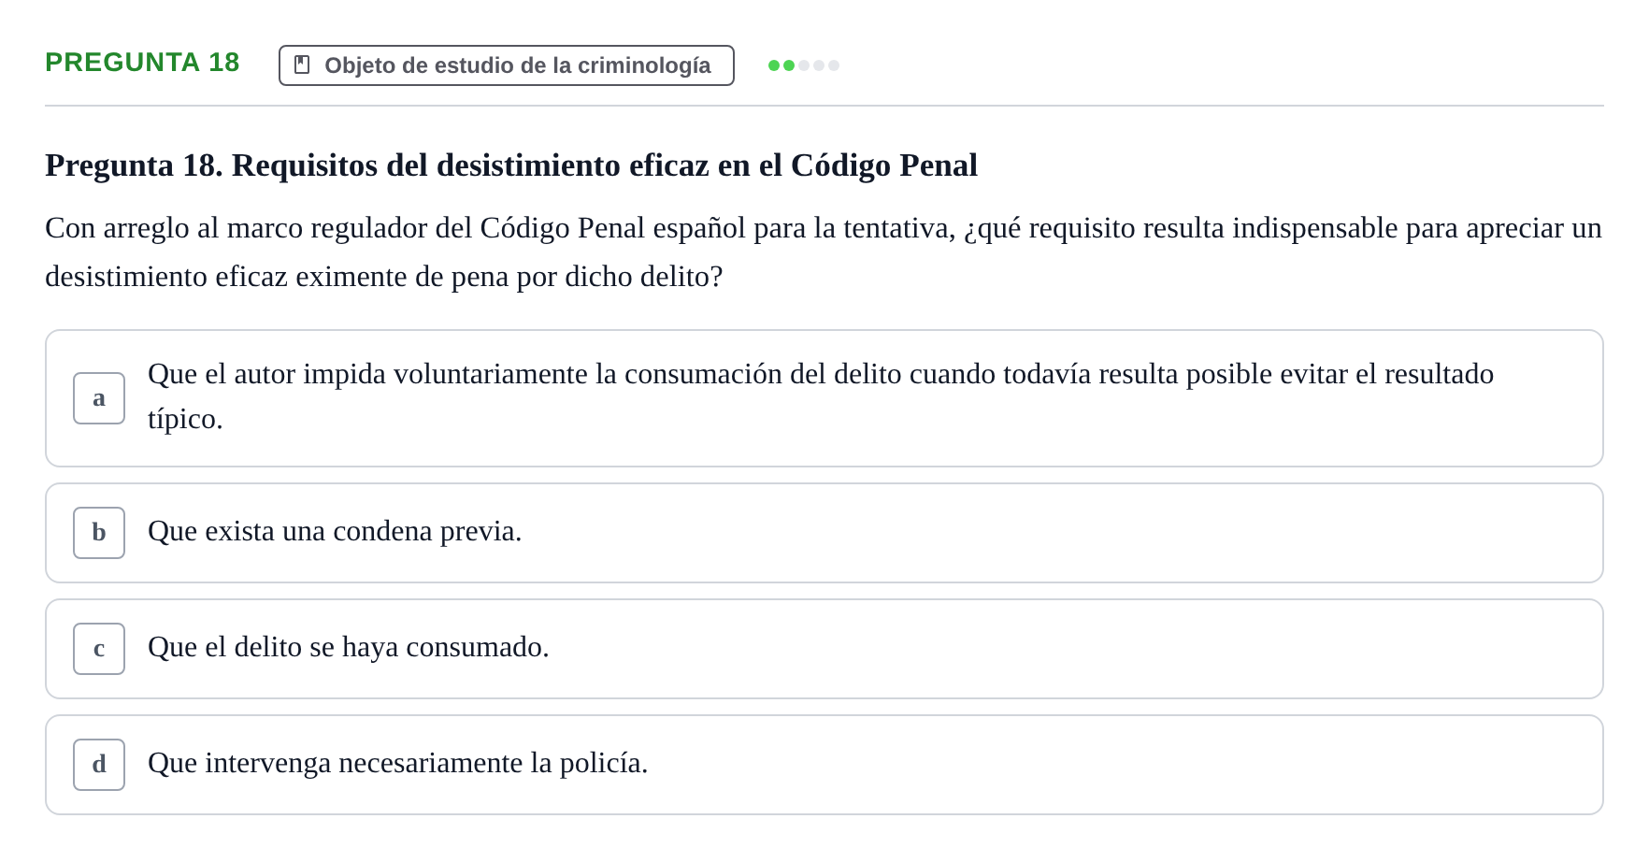
Task: Open the 'Objeto de estudio de la criminología' tag
Action: (507, 65)
